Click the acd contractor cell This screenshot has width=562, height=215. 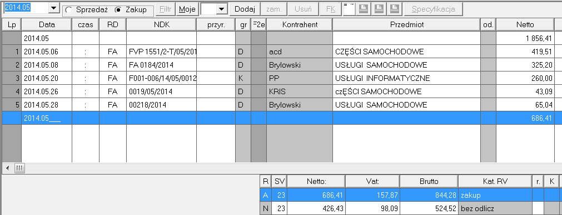point(299,52)
